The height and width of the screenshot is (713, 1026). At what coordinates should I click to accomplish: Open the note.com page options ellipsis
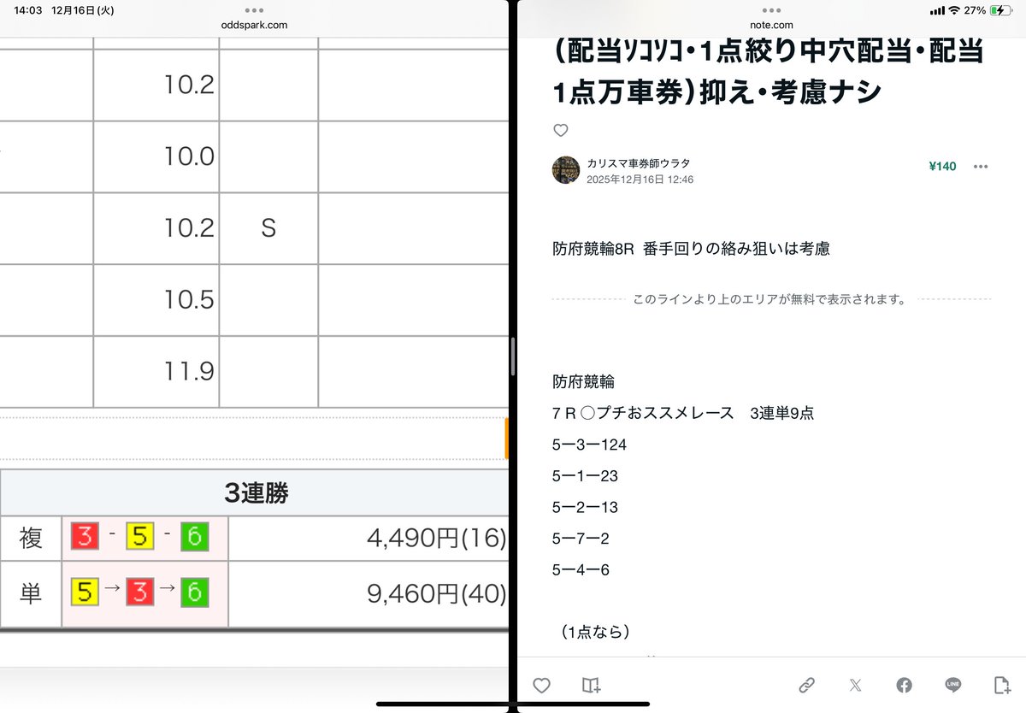point(771,11)
